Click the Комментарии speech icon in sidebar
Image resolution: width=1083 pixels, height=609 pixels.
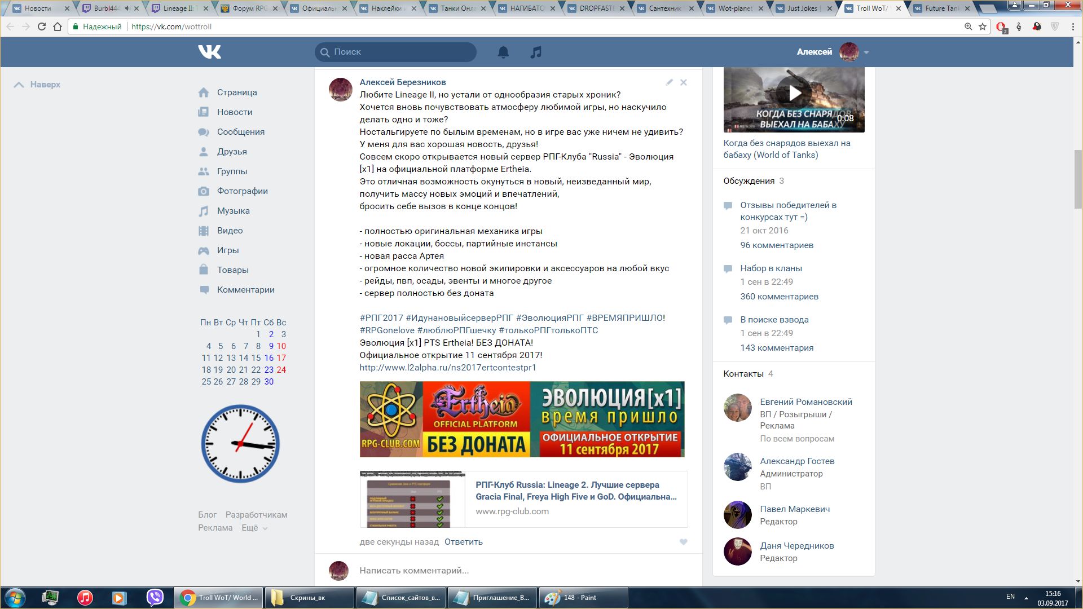(x=204, y=290)
